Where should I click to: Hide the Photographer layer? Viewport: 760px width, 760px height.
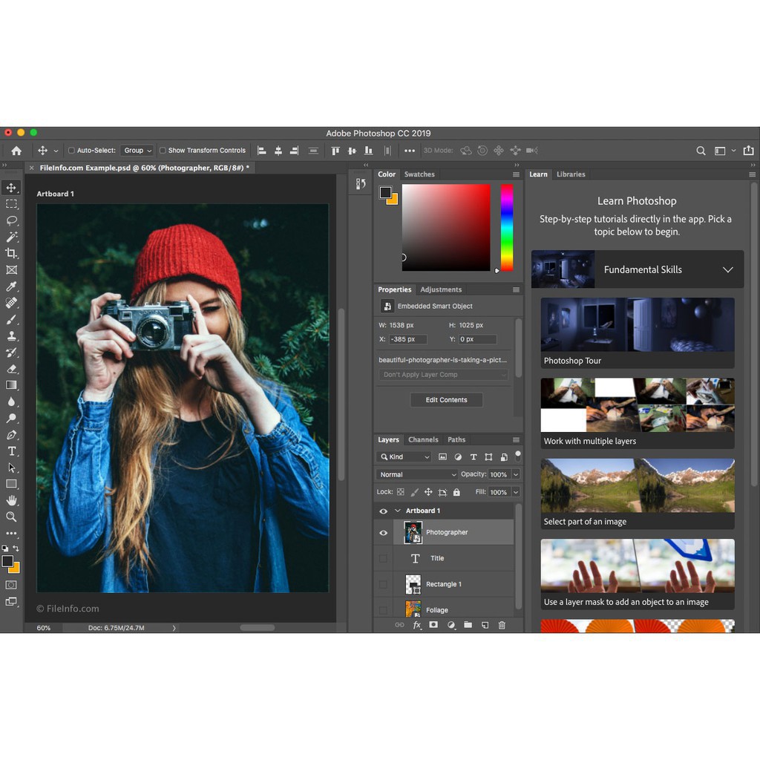pos(384,532)
